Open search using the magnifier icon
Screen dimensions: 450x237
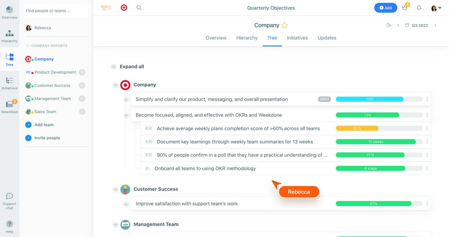(x=139, y=7)
